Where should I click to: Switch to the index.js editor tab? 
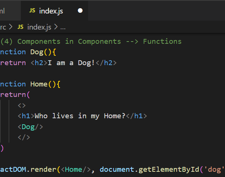51,11
